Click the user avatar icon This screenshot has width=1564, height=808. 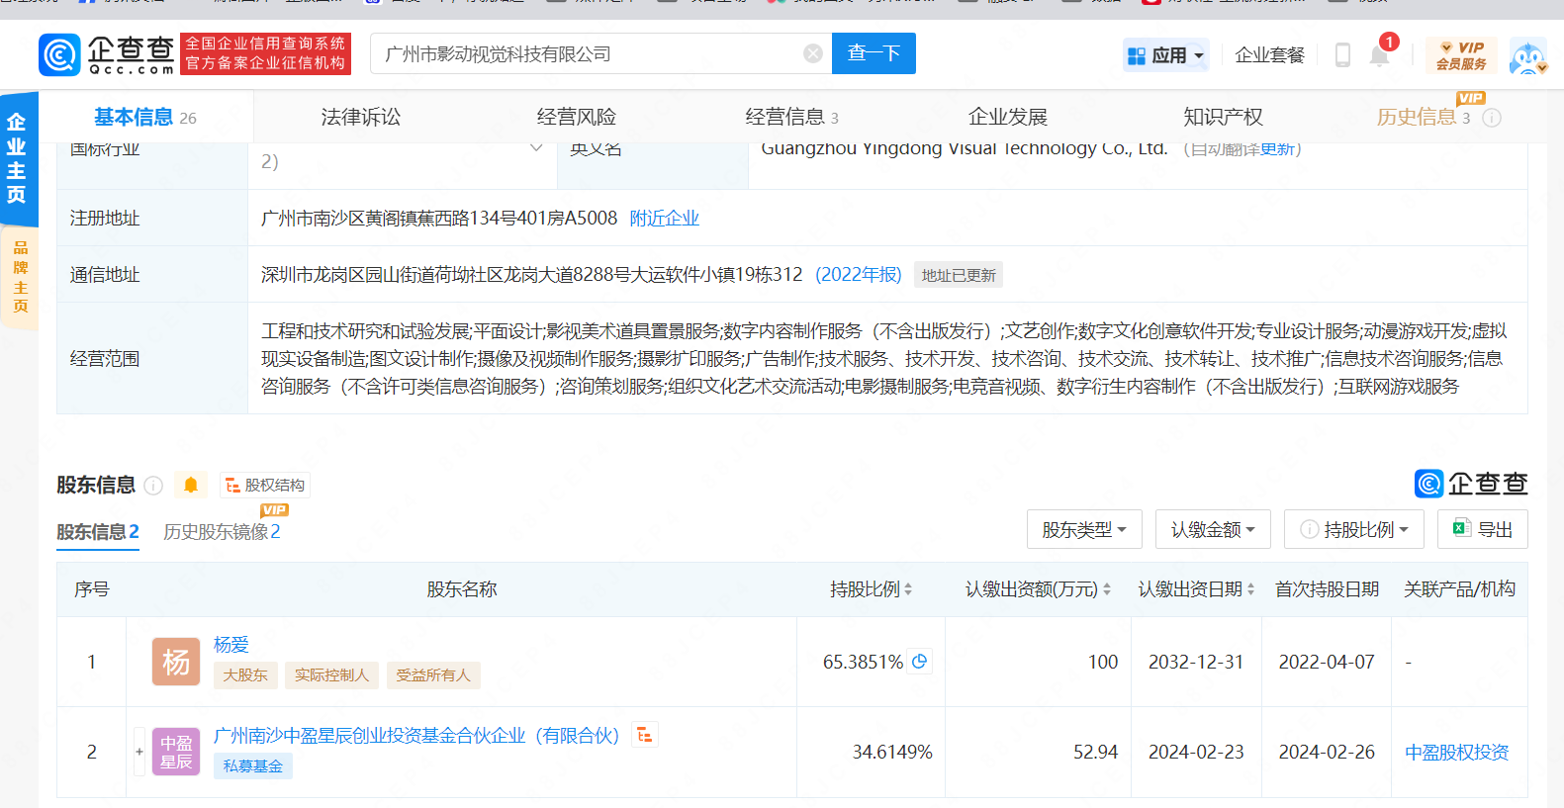[1528, 57]
